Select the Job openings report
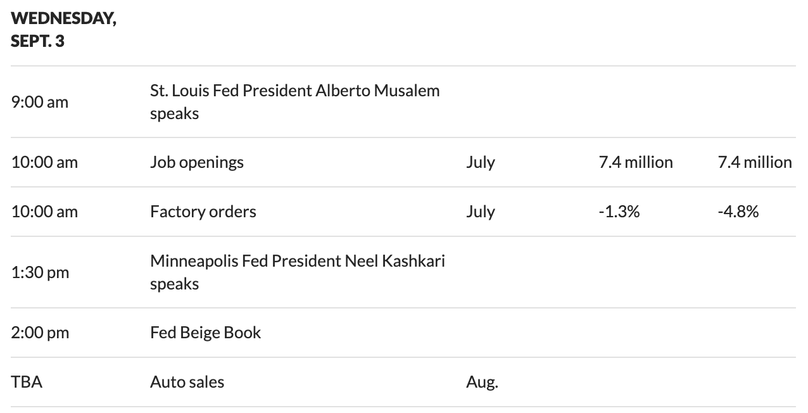Image resolution: width=808 pixels, height=413 pixels. click(197, 162)
